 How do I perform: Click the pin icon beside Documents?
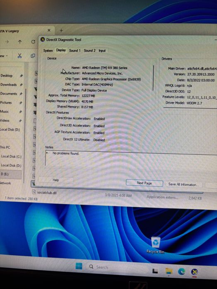(x=21, y=93)
